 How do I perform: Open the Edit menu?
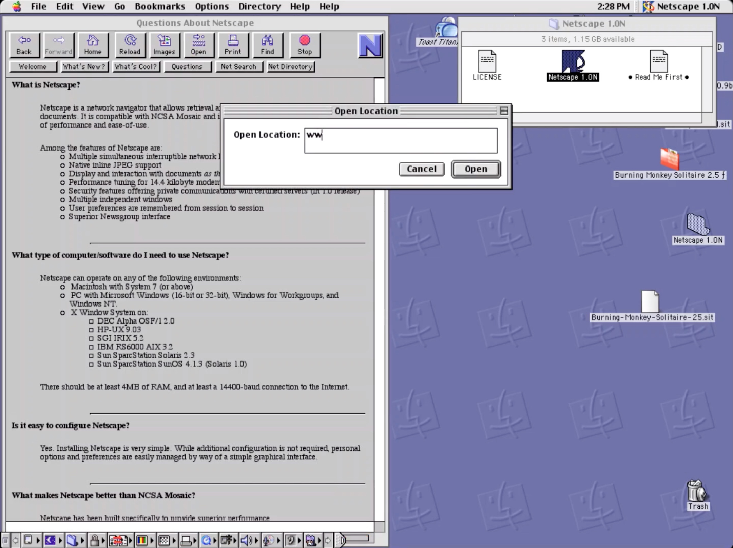tap(64, 6)
